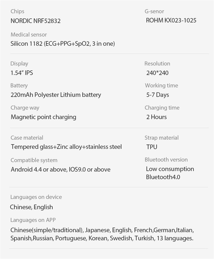
Task: Click the 13 languages list text
Action: tap(102, 234)
